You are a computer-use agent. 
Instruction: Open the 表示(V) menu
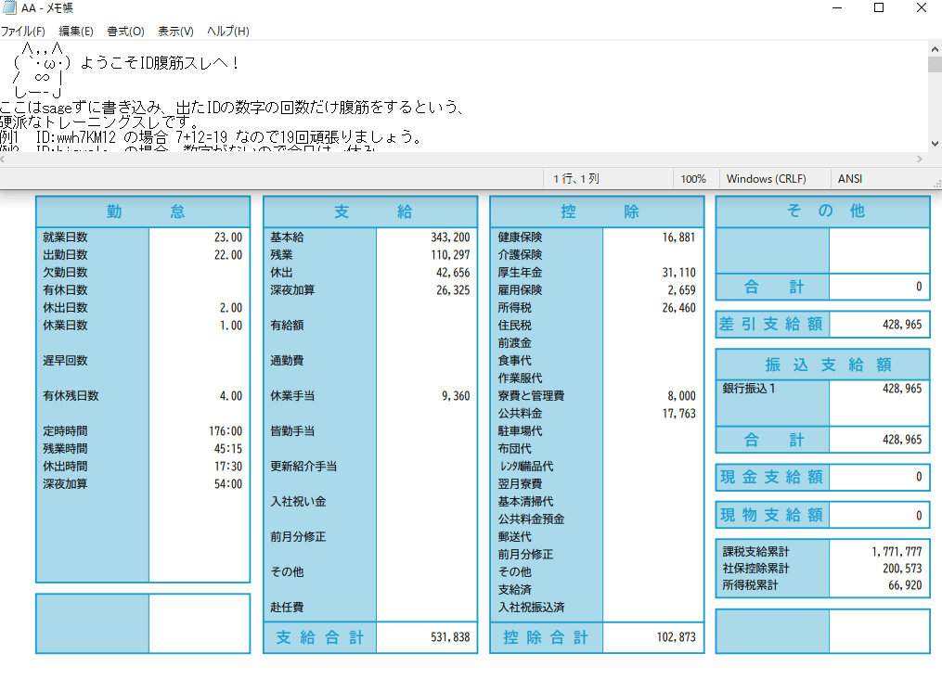point(175,32)
